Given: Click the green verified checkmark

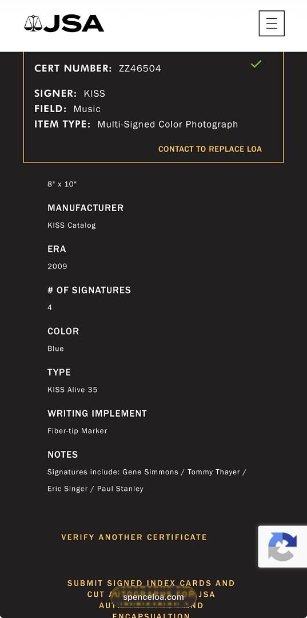Looking at the screenshot, I should tap(256, 64).
